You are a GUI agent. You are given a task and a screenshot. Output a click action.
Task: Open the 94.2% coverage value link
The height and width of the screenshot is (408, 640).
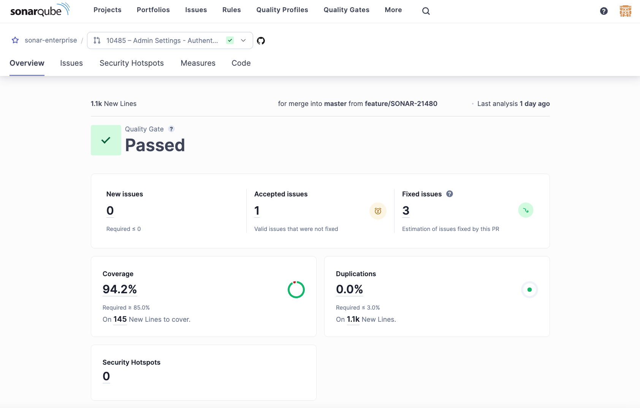(x=120, y=289)
